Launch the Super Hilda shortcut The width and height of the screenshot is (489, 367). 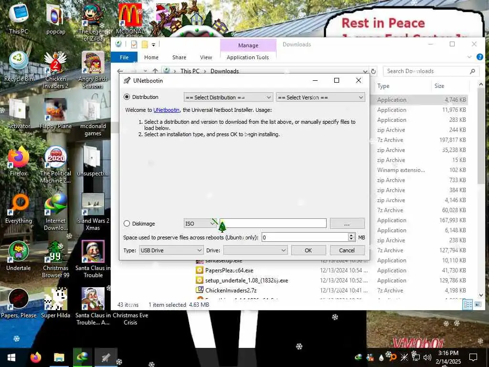click(x=55, y=303)
